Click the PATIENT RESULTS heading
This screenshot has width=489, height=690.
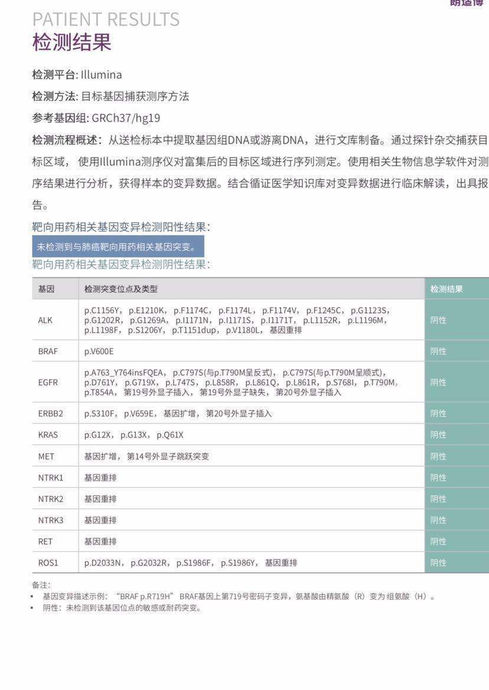pos(106,19)
